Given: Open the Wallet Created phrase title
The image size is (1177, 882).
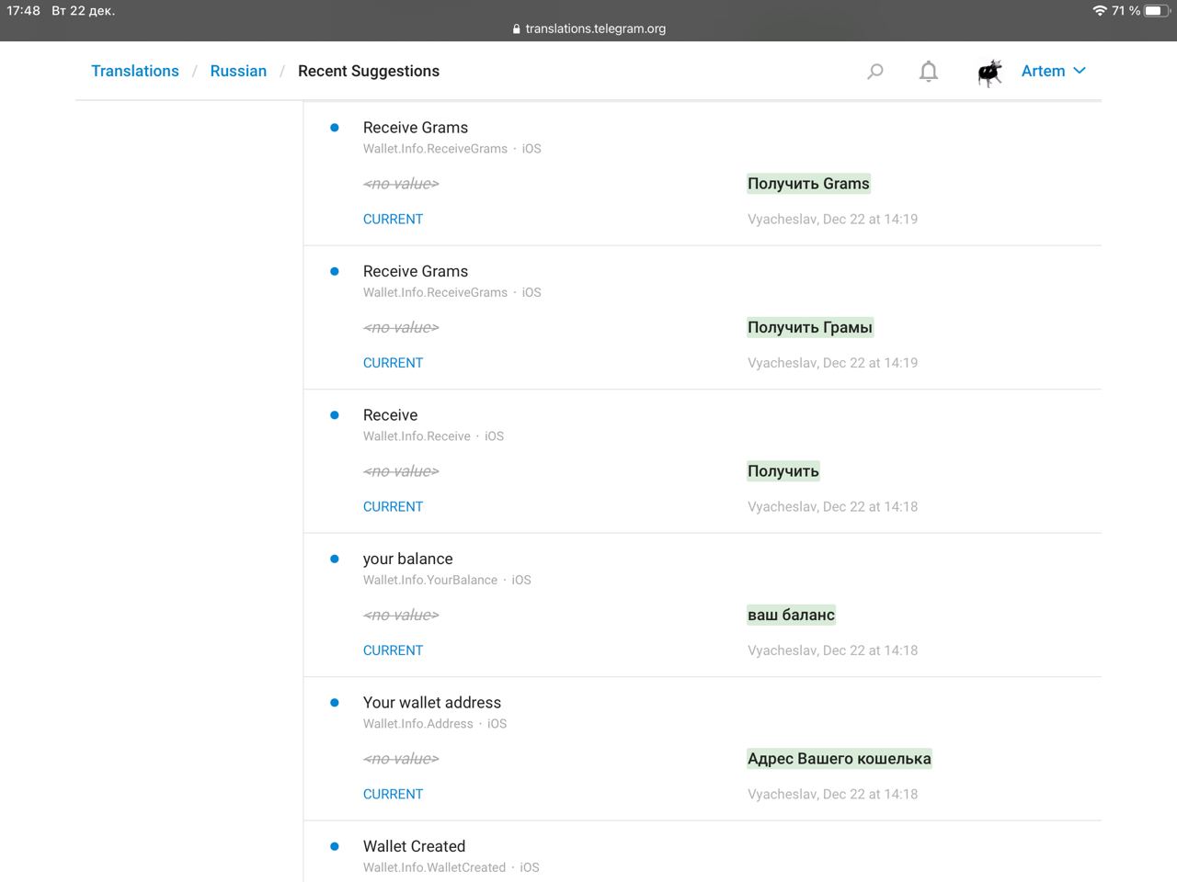Looking at the screenshot, I should (x=414, y=846).
